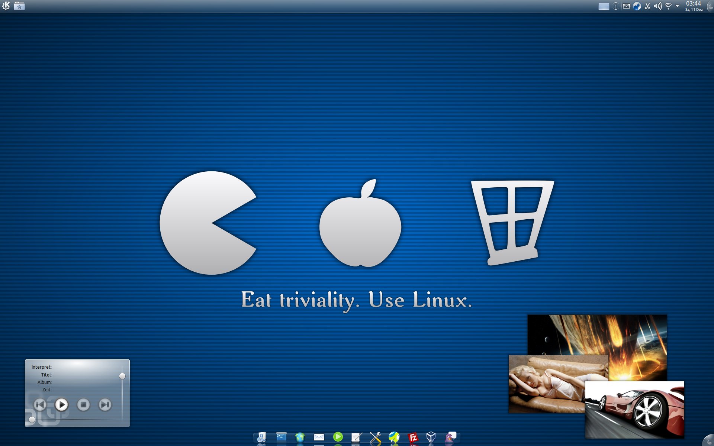Open the white envelope mail dock icon
The width and height of the screenshot is (714, 446).
(319, 437)
